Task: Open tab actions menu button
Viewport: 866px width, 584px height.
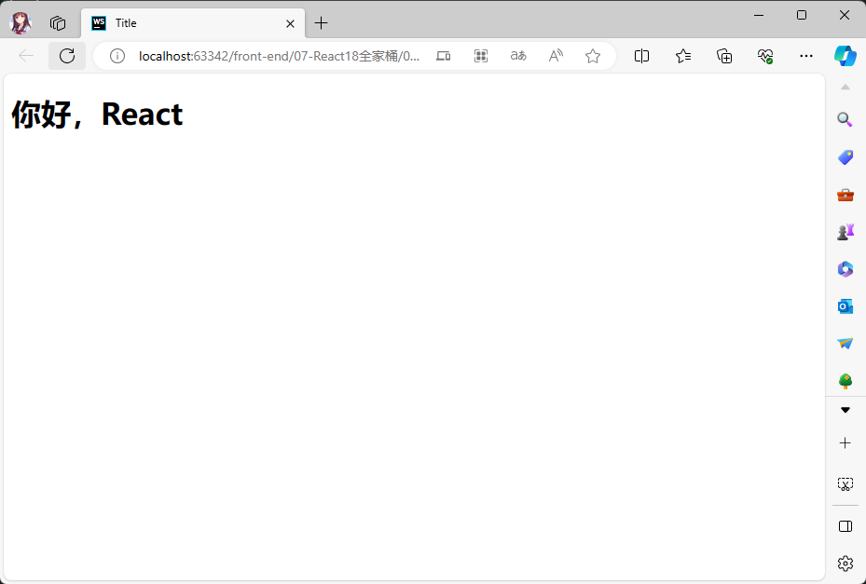Action: pos(58,23)
